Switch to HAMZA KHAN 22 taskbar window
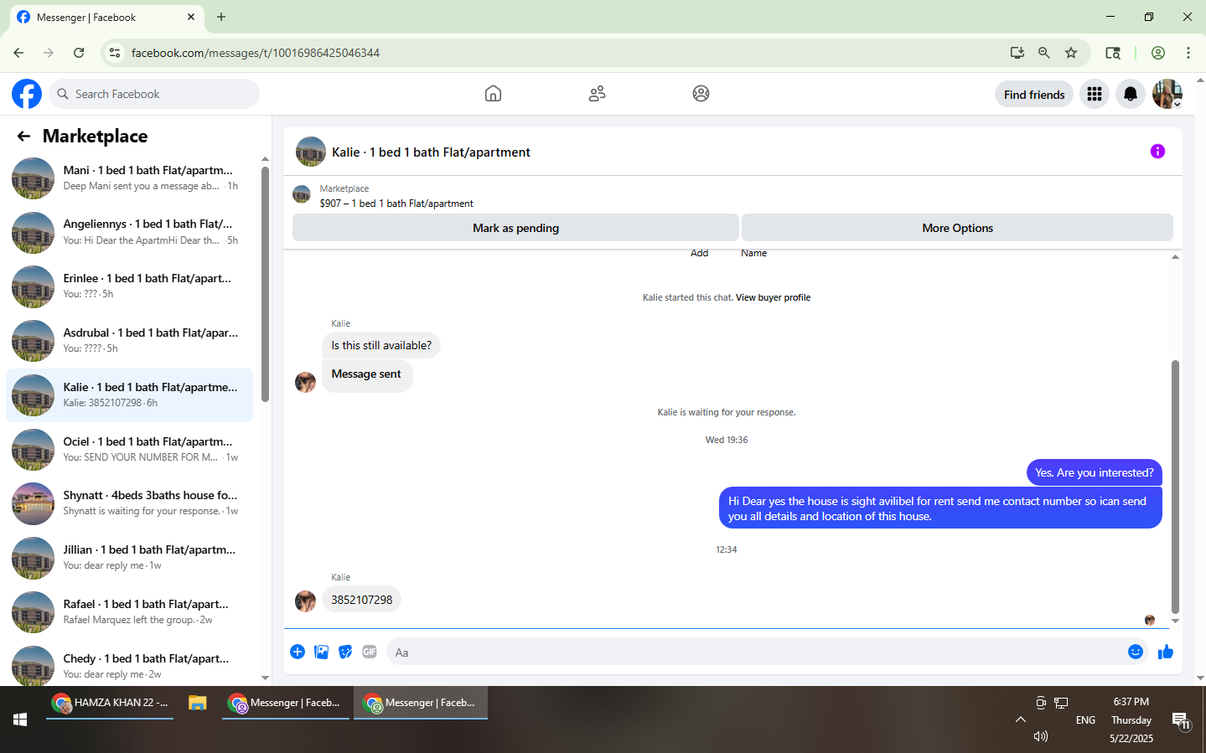1206x753 pixels. click(110, 703)
